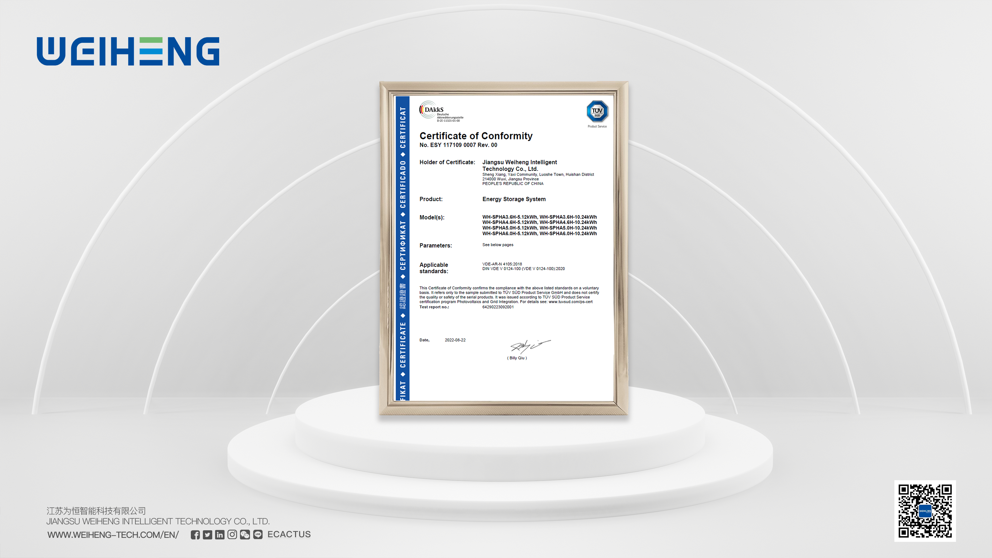Click the certificate date '2022-08-22'
992x558 pixels.
click(455, 340)
